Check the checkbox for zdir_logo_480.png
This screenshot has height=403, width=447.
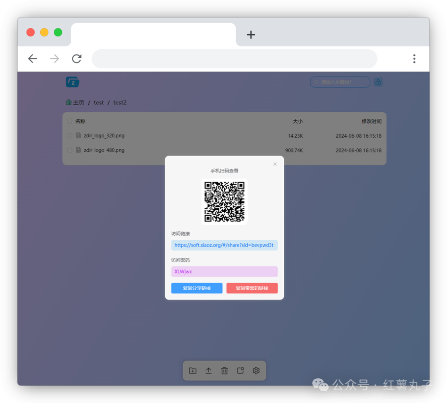tap(70, 150)
